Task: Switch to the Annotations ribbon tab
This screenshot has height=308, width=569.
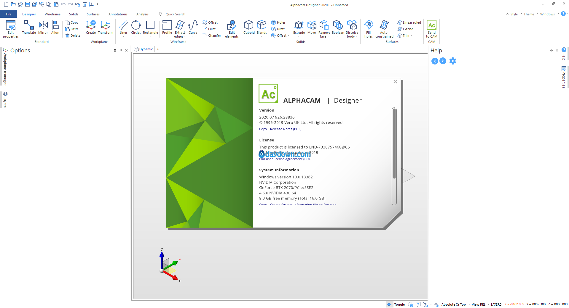Action: click(118, 14)
